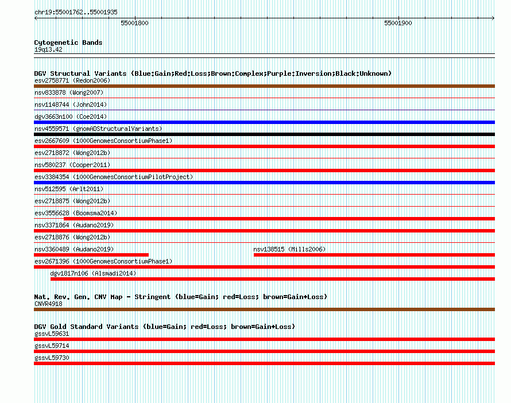Open the Cytogenetic Bands track title
The height and width of the screenshot is (403, 511).
click(x=68, y=42)
